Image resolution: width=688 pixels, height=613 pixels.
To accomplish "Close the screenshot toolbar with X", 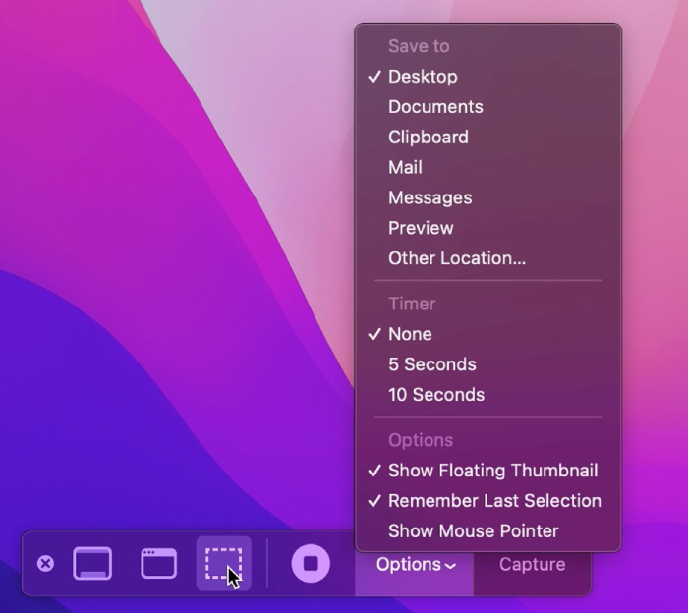I will [45, 564].
